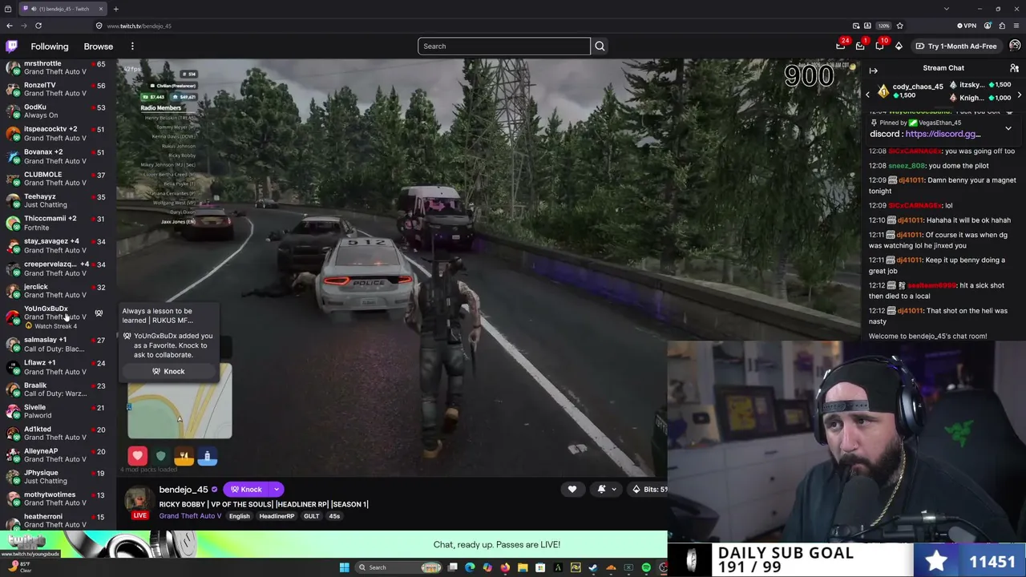Click the 120% zoom level indicator
Image resolution: width=1026 pixels, height=577 pixels.
click(x=883, y=26)
